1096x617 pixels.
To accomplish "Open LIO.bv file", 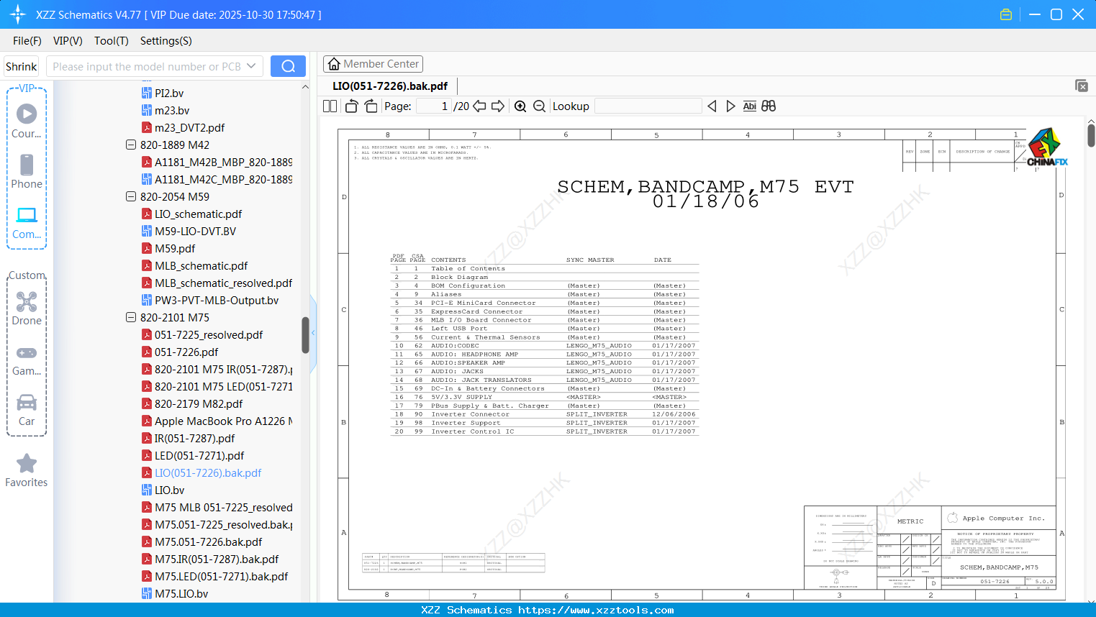I will click(x=163, y=490).
